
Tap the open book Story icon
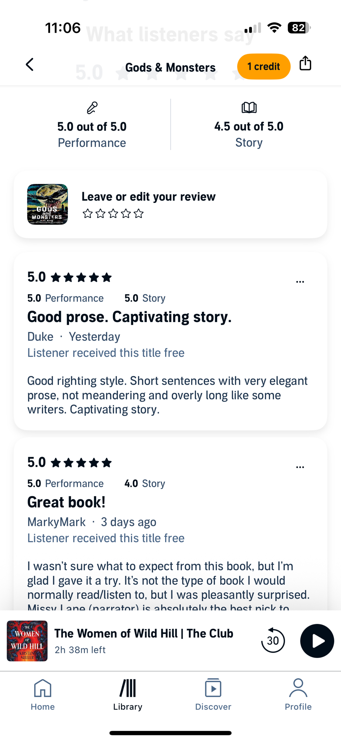click(x=249, y=108)
